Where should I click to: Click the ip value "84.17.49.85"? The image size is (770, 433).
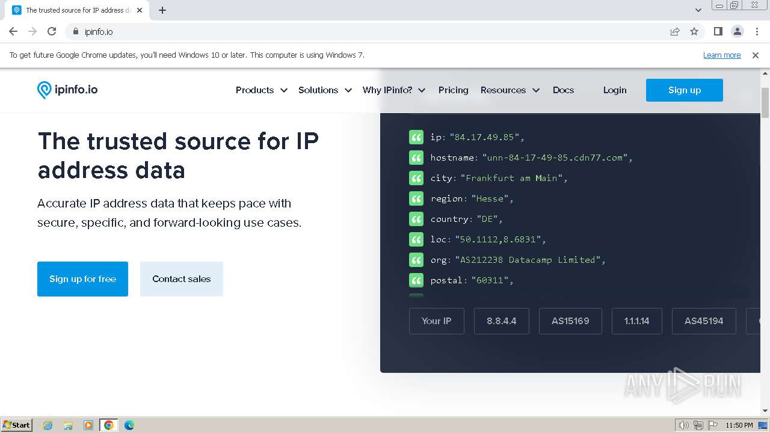(484, 137)
